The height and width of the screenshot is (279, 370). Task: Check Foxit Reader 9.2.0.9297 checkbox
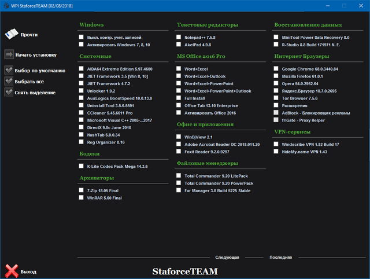[179, 152]
